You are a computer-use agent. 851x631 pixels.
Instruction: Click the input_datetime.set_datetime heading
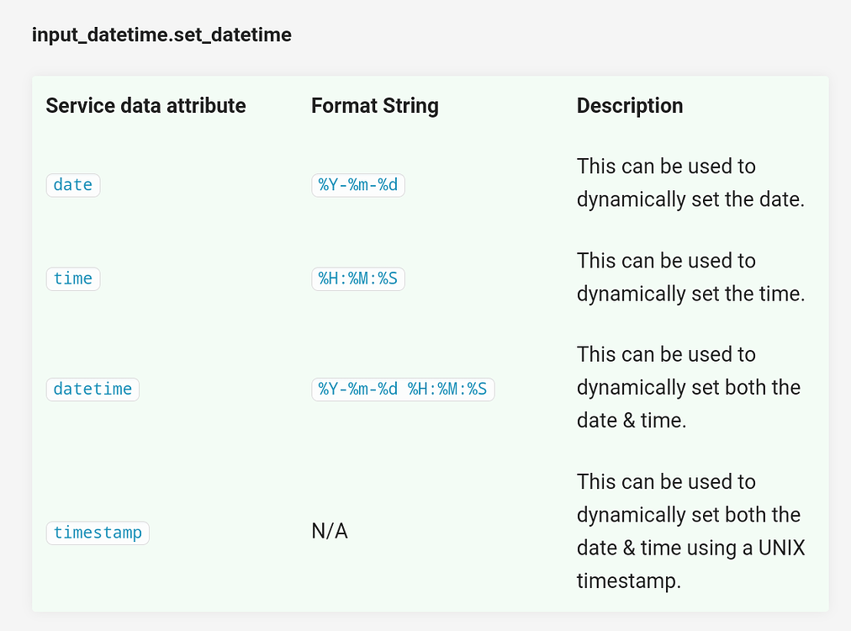(x=161, y=34)
